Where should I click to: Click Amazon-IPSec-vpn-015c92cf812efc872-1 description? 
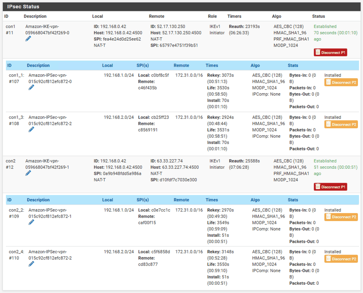pyautogui.click(x=50, y=213)
